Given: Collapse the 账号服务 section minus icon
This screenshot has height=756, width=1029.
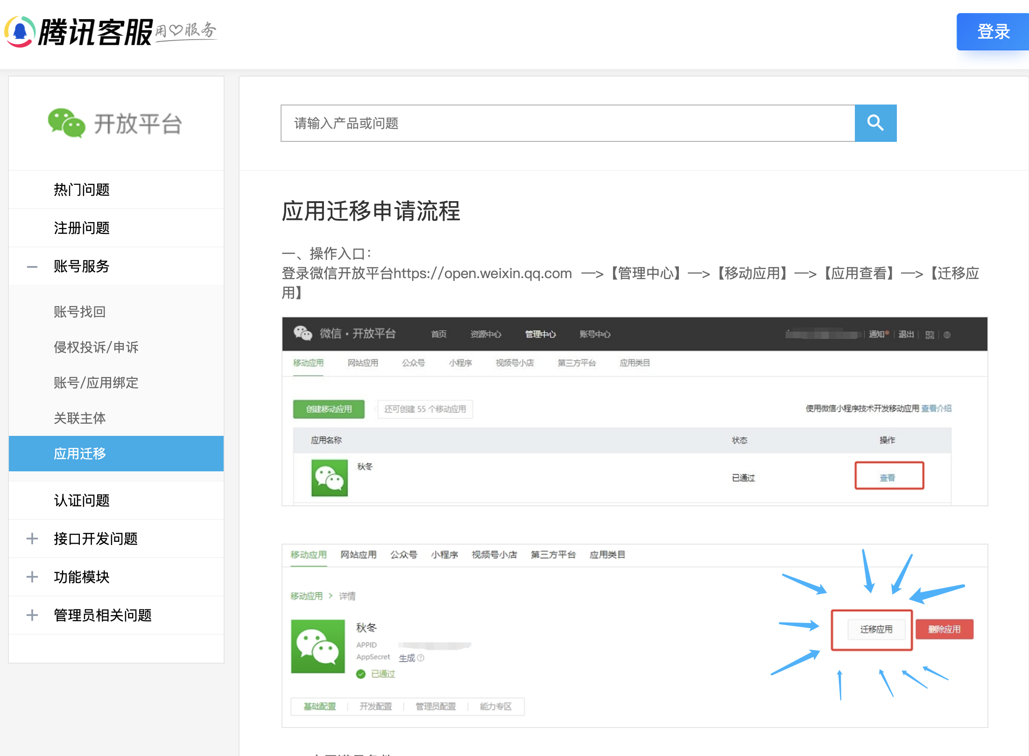Looking at the screenshot, I should click(32, 267).
